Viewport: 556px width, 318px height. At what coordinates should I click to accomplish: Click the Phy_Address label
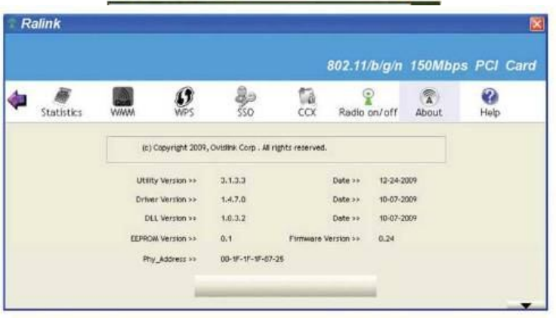pyautogui.click(x=169, y=259)
